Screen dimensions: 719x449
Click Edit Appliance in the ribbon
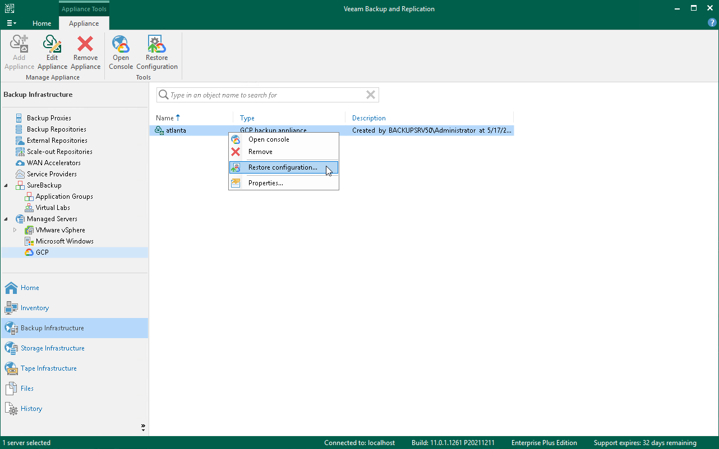pyautogui.click(x=52, y=53)
